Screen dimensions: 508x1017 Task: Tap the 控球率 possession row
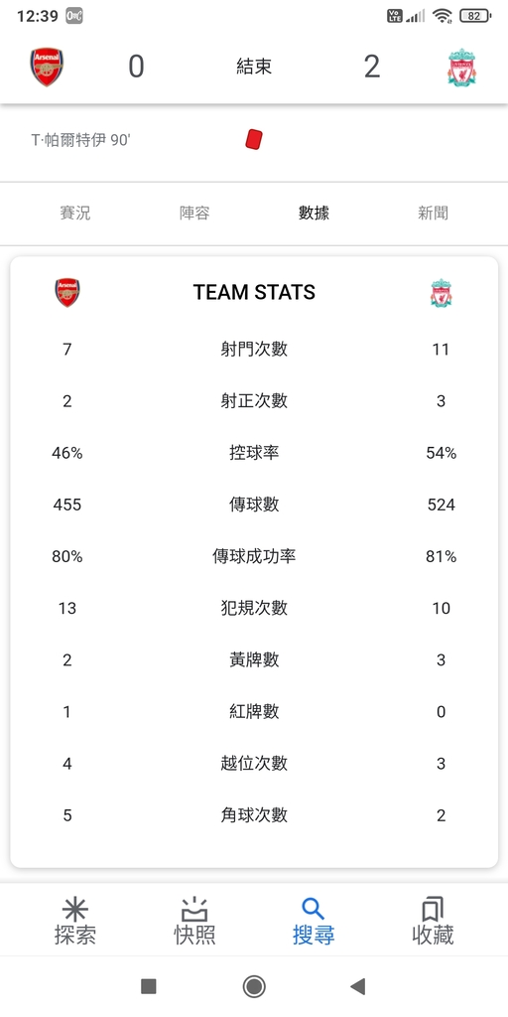coord(254,453)
